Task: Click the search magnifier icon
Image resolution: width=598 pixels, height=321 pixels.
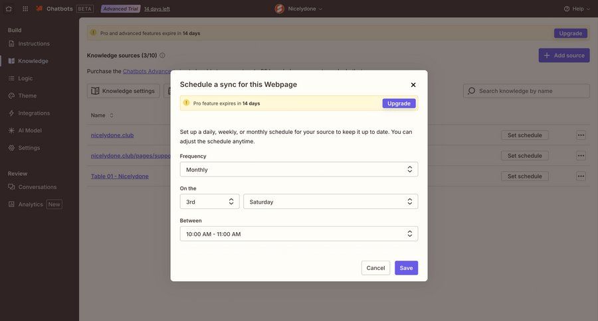Action: point(472,91)
